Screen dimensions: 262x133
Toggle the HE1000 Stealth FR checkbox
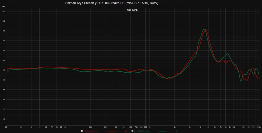coord(132,131)
